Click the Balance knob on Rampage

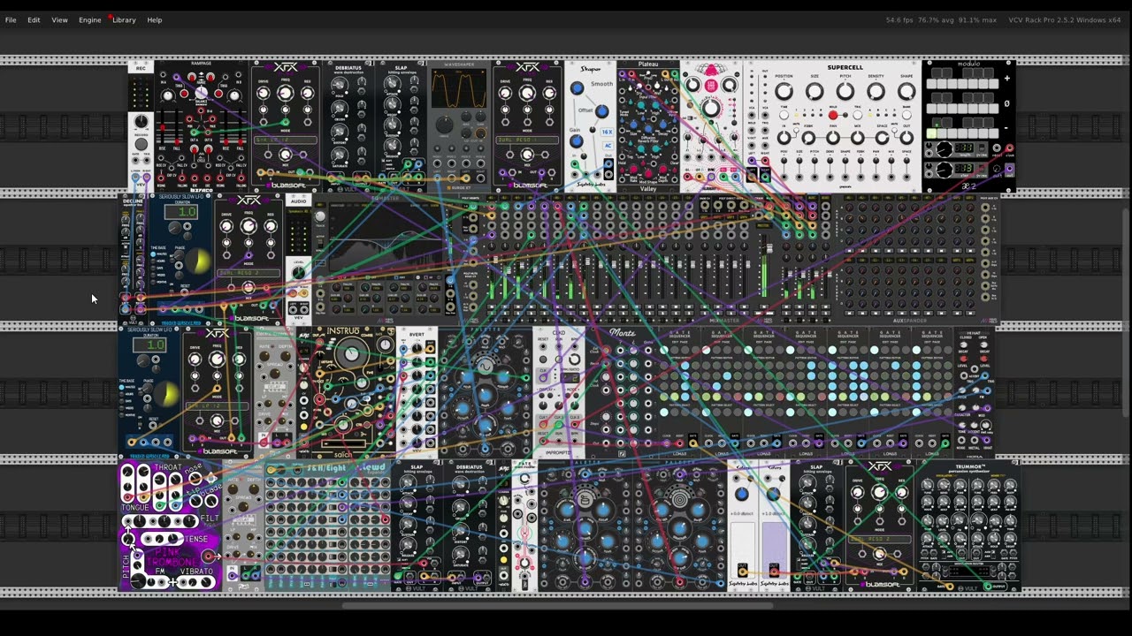pyautogui.click(x=202, y=94)
